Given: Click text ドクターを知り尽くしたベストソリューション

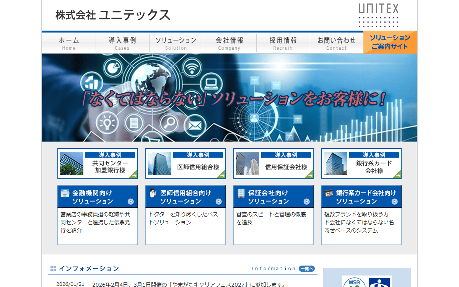Looking at the screenshot, I should click(x=183, y=218).
